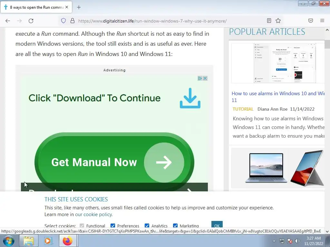Click the Surface laptops article thumbnail
This screenshot has height=247, width=330.
click(278, 168)
